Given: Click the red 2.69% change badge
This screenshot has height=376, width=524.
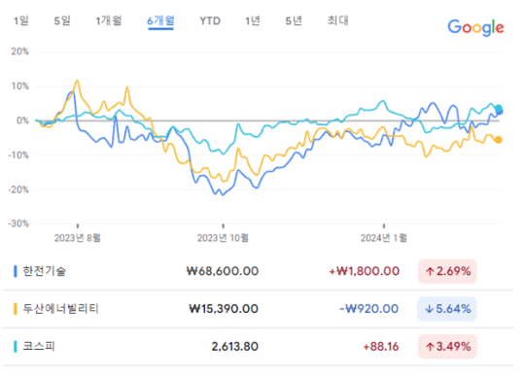Looking at the screenshot, I should tap(447, 271).
